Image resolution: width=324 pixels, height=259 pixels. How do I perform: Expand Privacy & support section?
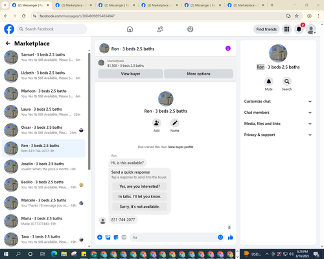[x=278, y=135]
